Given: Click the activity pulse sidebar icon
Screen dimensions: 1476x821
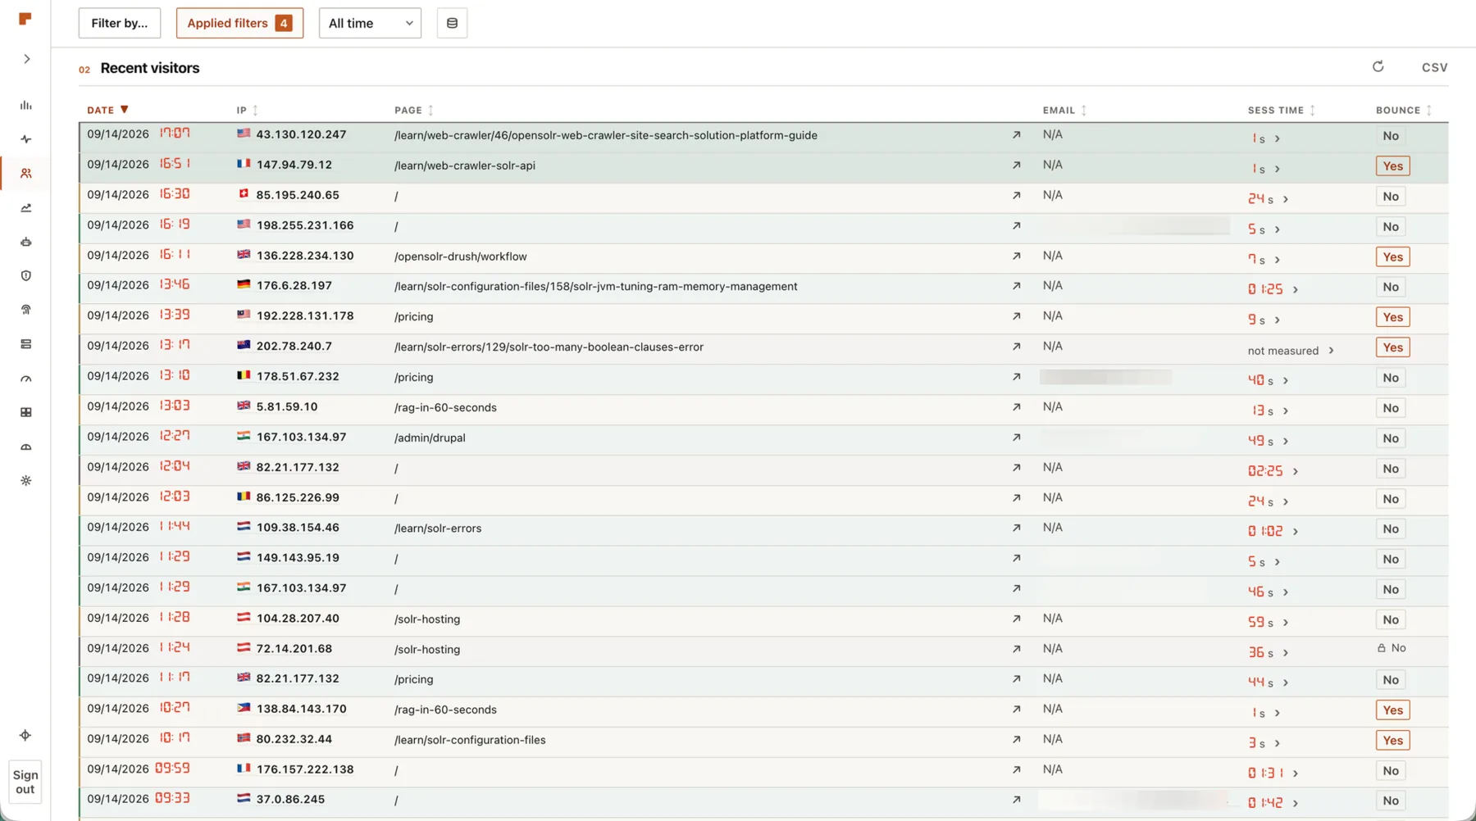Looking at the screenshot, I should tap(26, 139).
